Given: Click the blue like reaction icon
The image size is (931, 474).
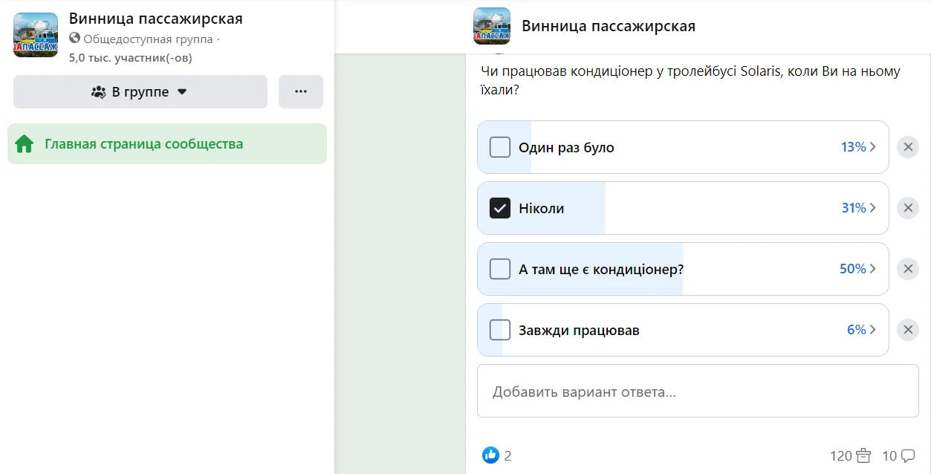Looking at the screenshot, I should tap(490, 455).
